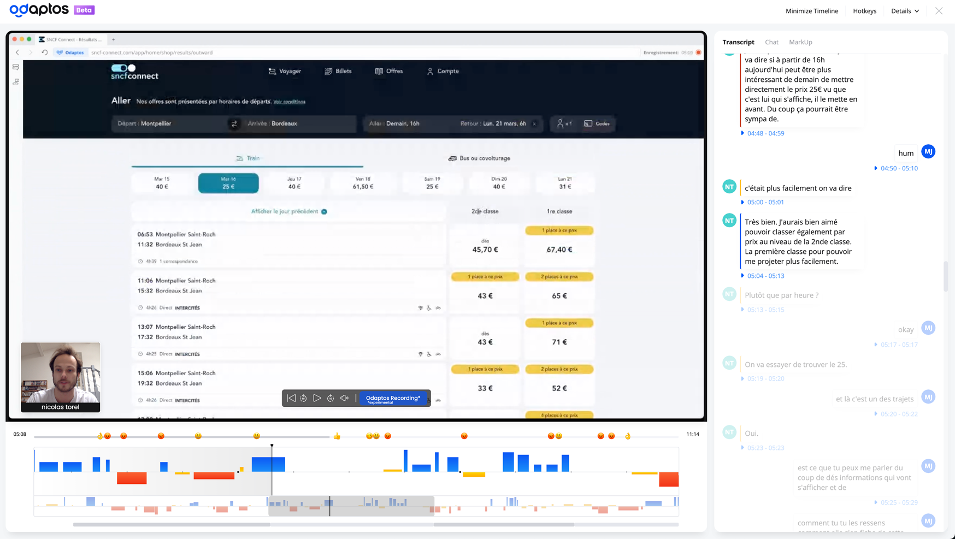Select the "Très bien. J'aurais bien aimé" transcript message

tap(801, 242)
